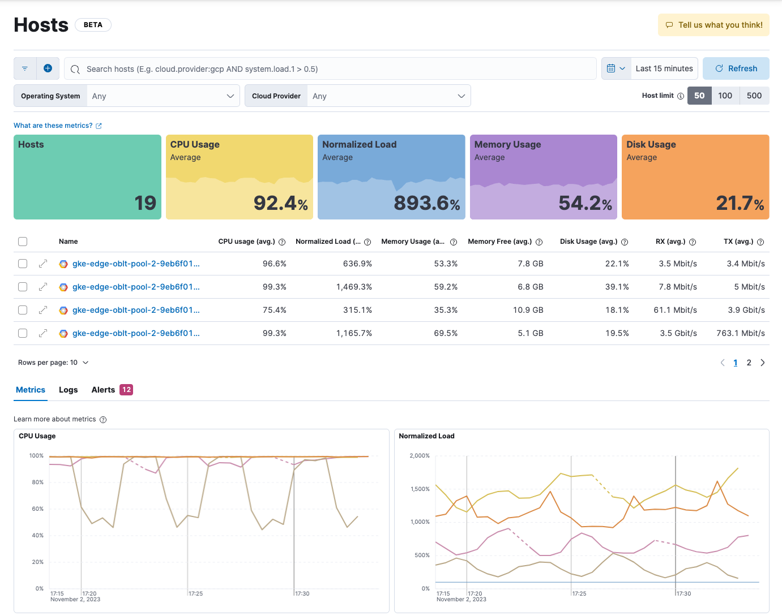Viewport: 782px width, 616px height.
Task: Click the add filter plus icon
Action: (x=48, y=68)
